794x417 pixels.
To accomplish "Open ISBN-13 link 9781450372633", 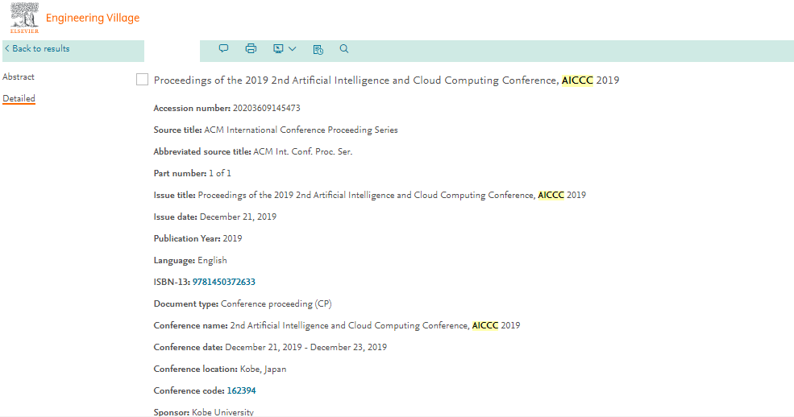I will point(224,282).
